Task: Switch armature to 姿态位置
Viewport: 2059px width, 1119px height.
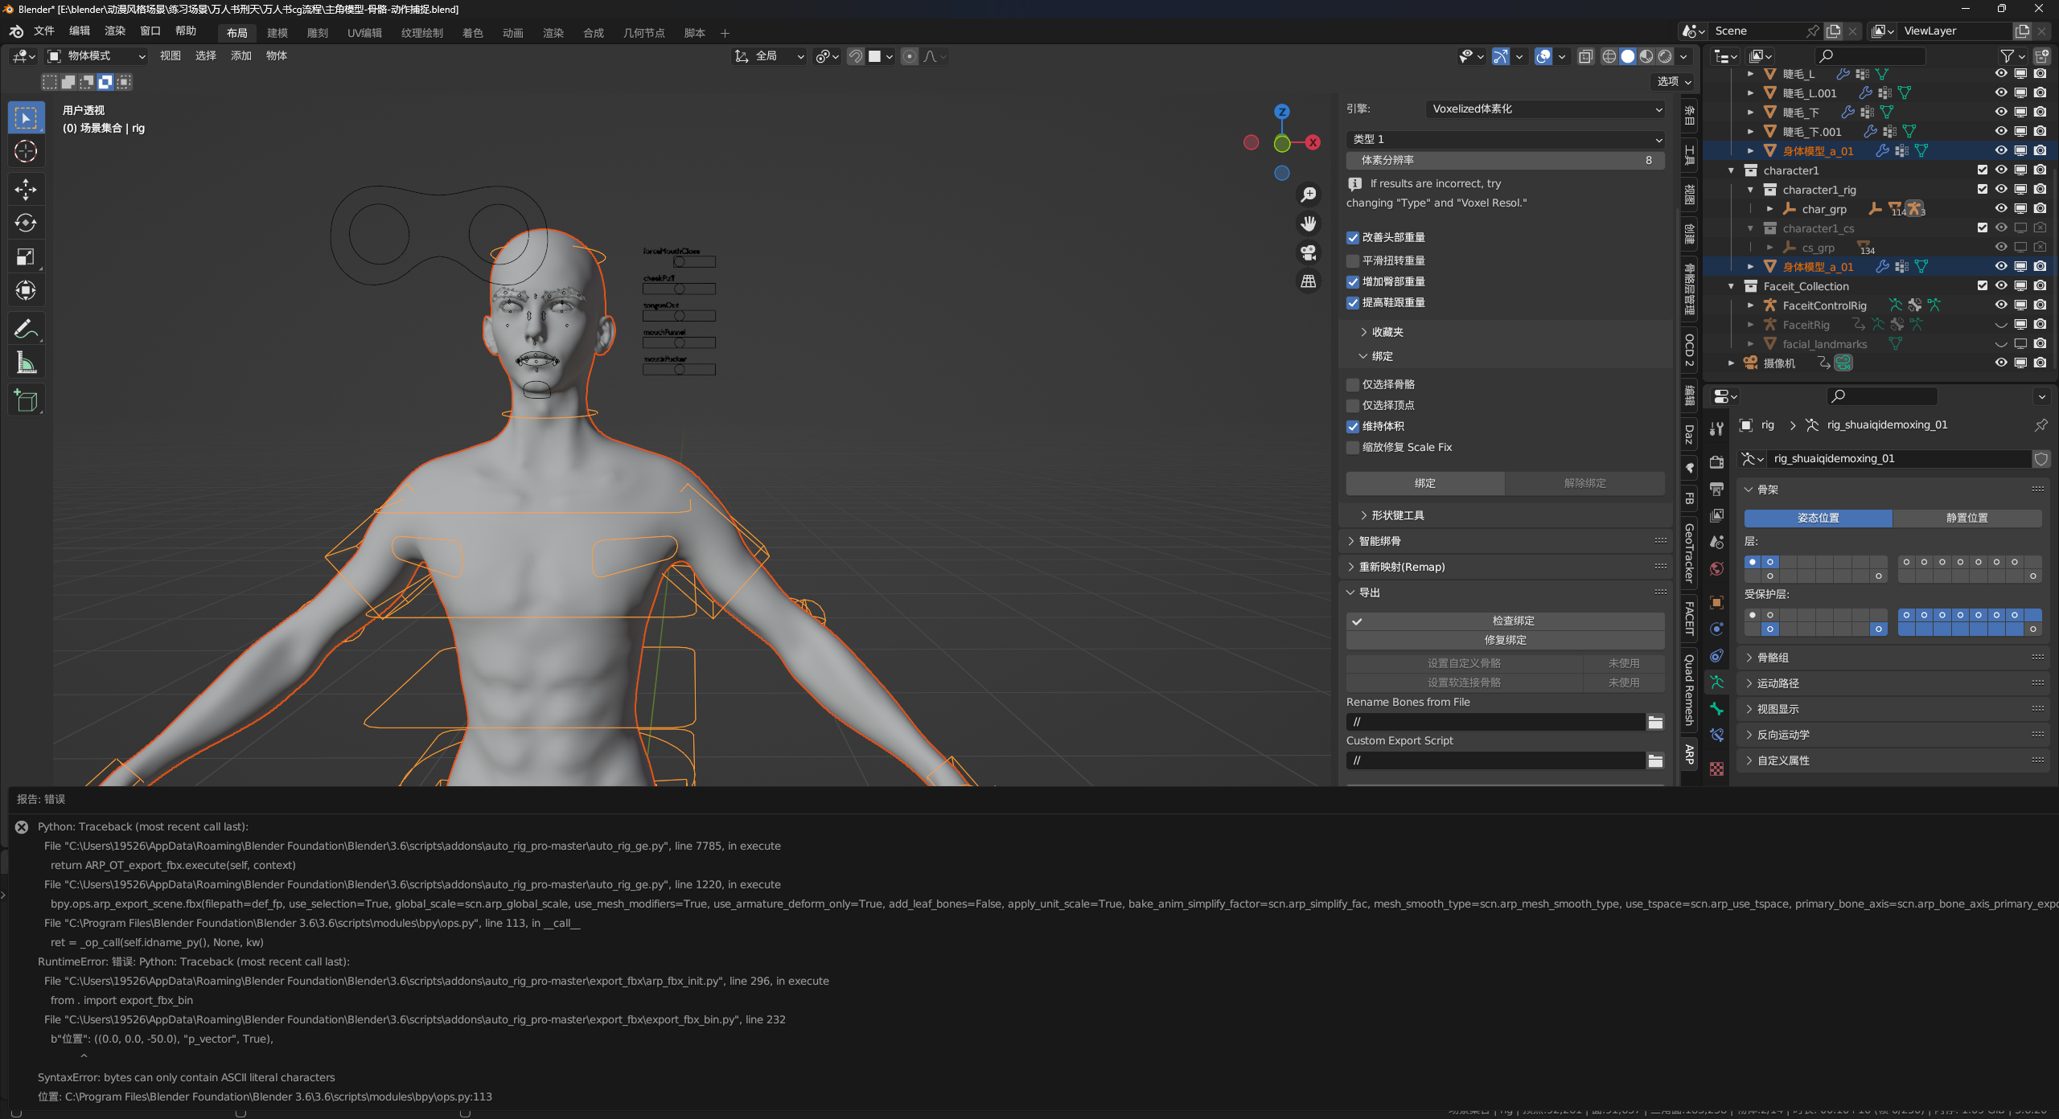Action: point(1819,519)
